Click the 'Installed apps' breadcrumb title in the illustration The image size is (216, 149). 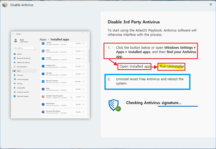(x=60, y=39)
